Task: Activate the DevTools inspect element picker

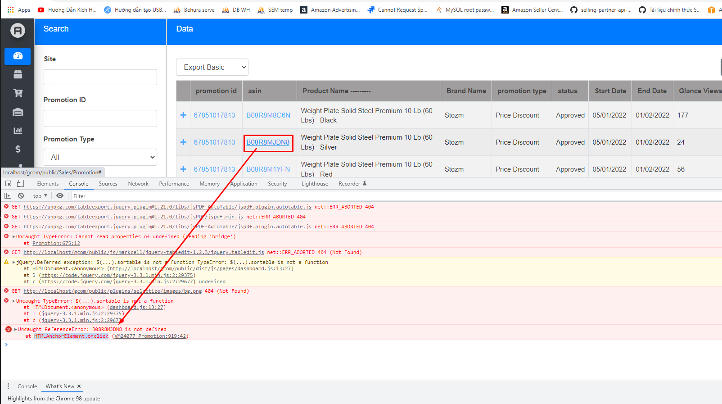Action: [8, 184]
